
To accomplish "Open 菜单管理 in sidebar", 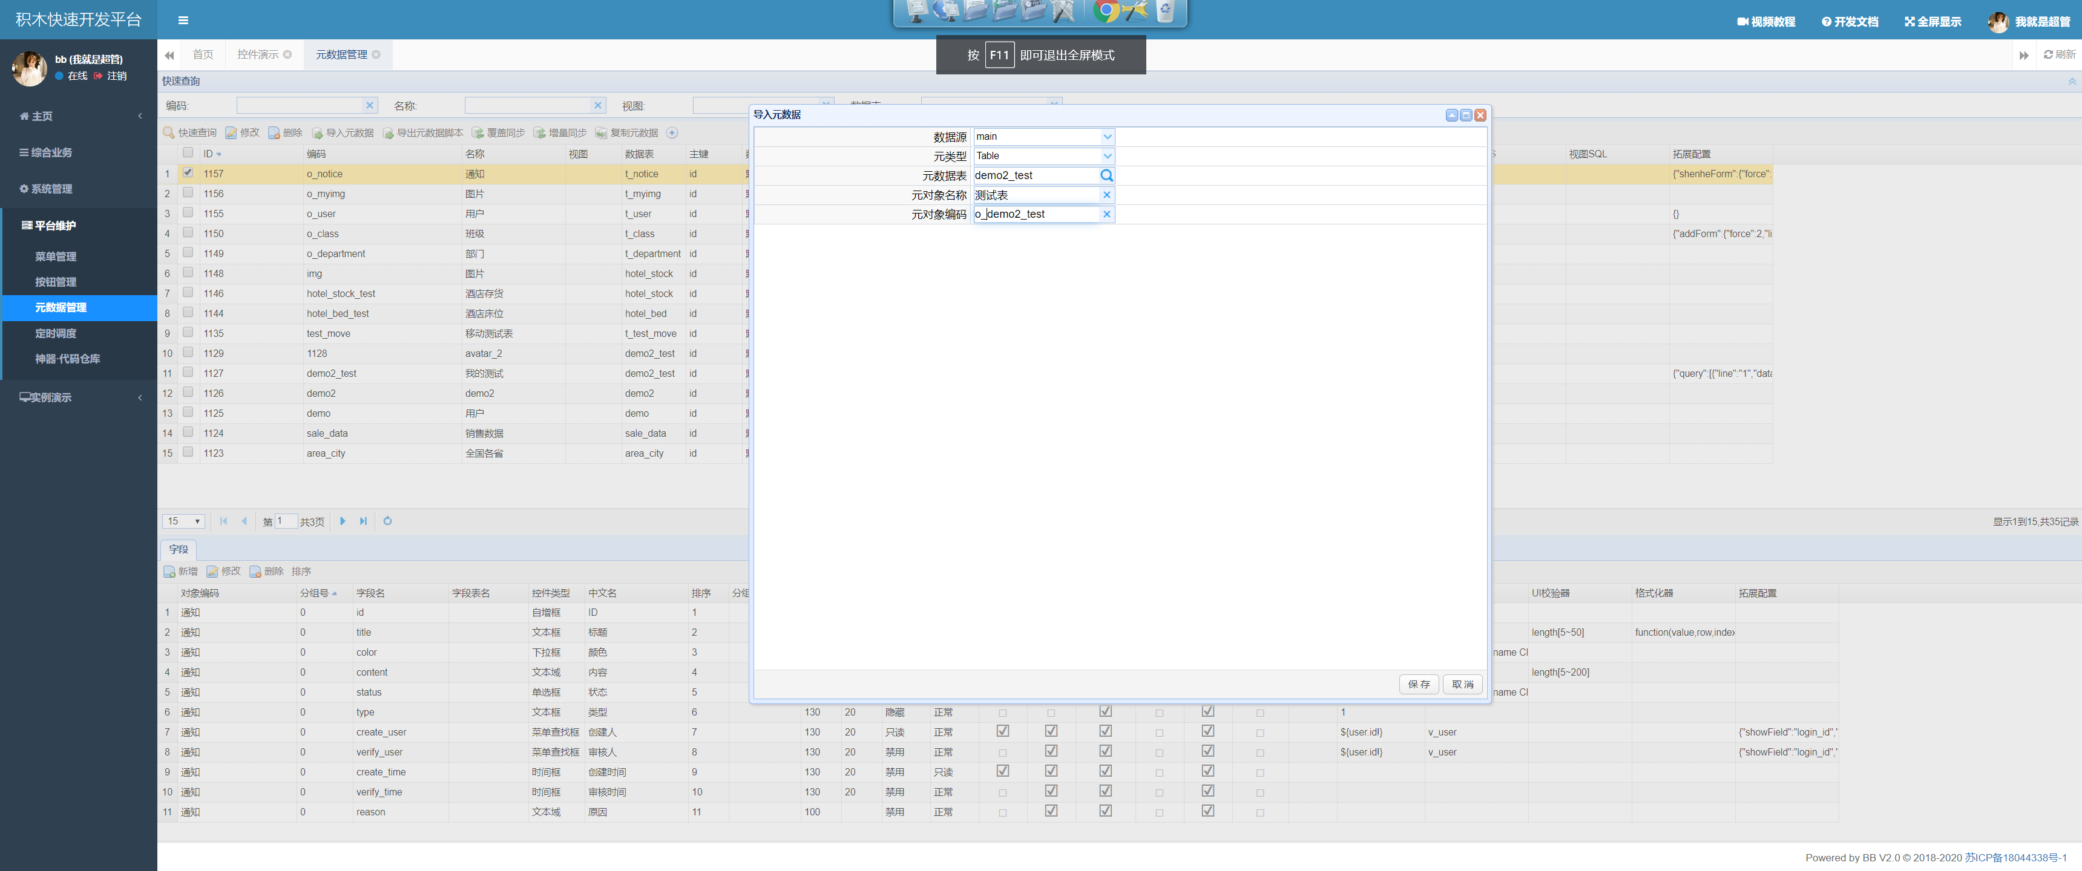I will point(56,257).
